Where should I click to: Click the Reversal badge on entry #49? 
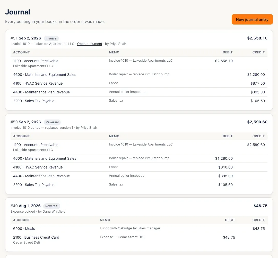click(x=51, y=206)
